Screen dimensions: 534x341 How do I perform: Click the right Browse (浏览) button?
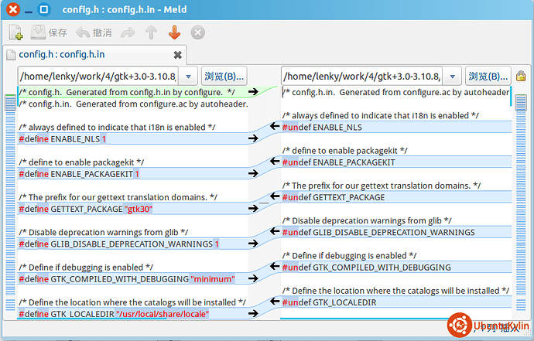[488, 77]
